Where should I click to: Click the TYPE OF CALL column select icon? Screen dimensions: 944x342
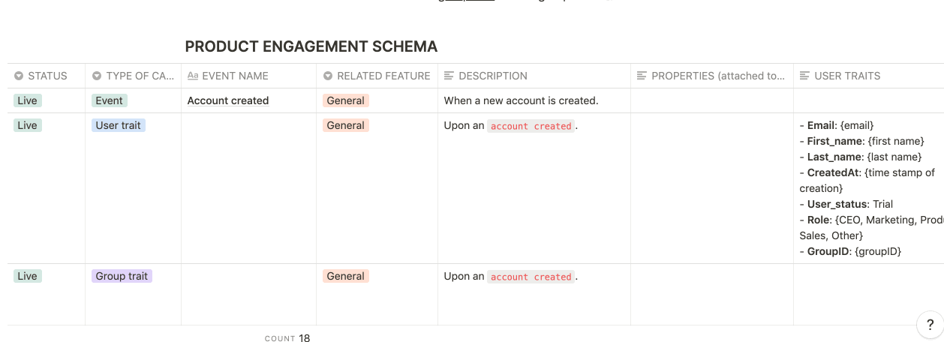click(x=97, y=76)
